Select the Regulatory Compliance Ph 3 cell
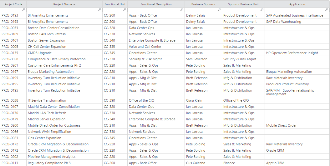This screenshot has height=166, width=330. 64,163
